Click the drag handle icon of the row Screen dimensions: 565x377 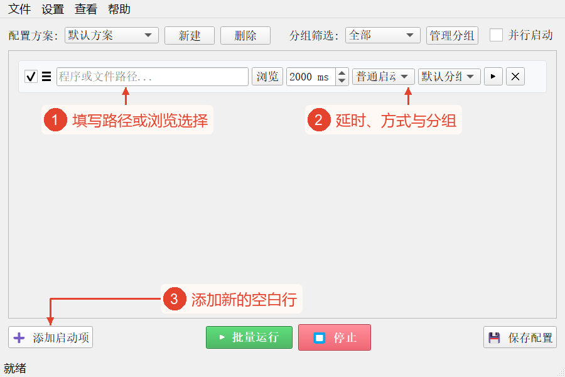[46, 77]
